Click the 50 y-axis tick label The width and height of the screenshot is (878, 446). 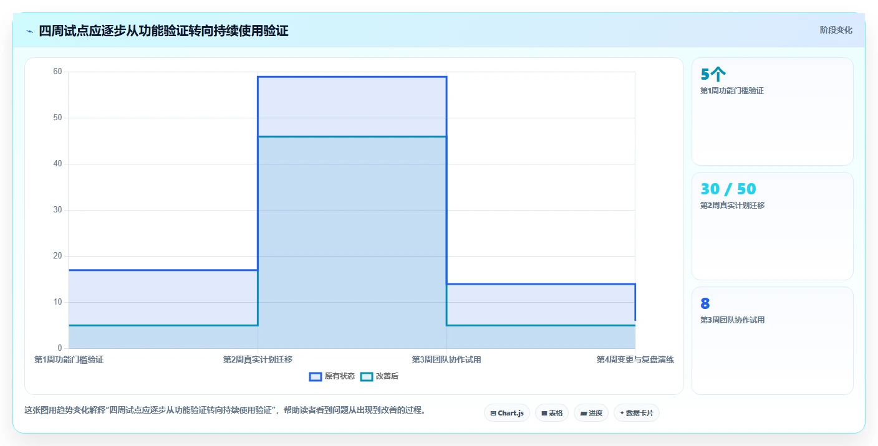coord(57,118)
